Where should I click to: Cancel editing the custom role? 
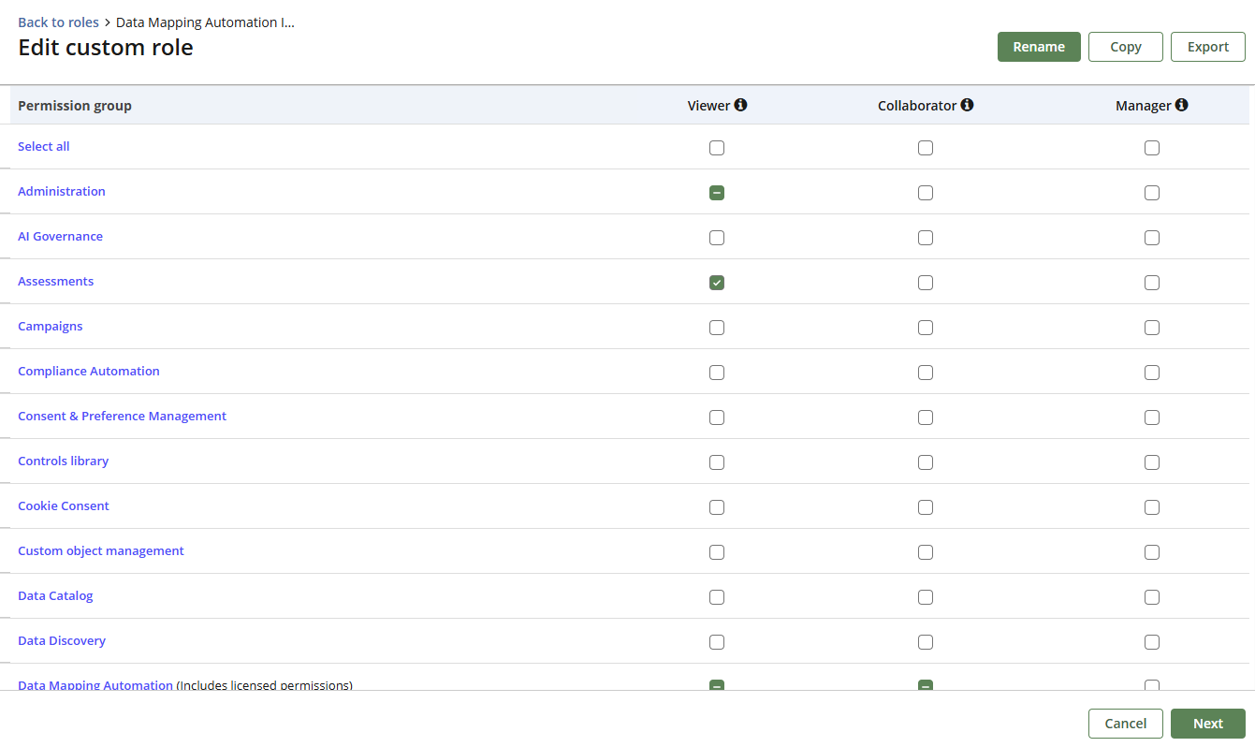[x=1125, y=724]
